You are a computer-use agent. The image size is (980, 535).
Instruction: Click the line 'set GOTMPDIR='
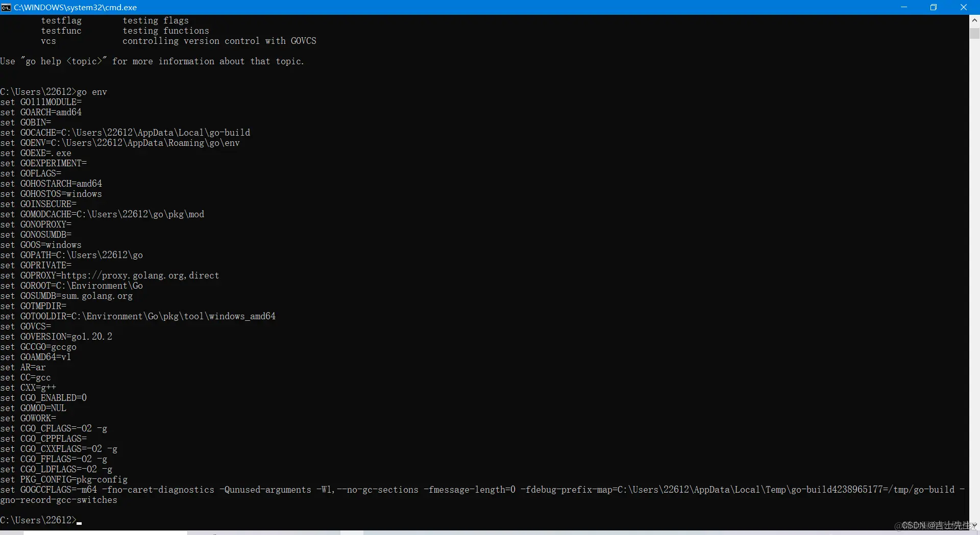click(x=33, y=306)
